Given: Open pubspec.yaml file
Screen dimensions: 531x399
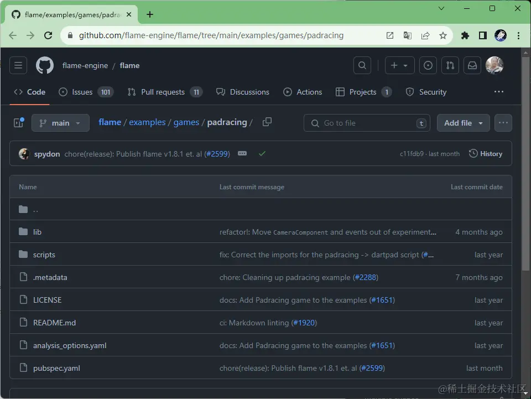Looking at the screenshot, I should (x=56, y=368).
